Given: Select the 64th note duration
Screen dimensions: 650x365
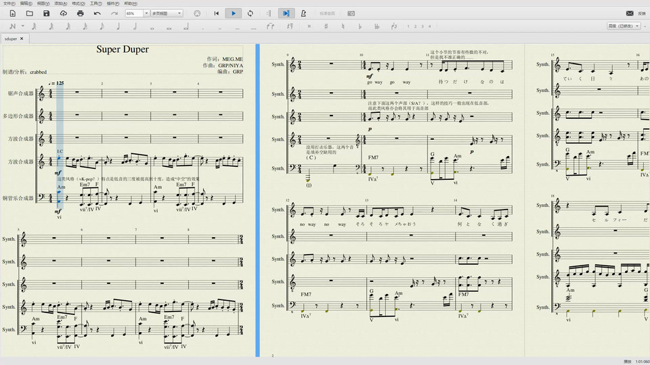Looking at the screenshot, I should [x=51, y=26].
